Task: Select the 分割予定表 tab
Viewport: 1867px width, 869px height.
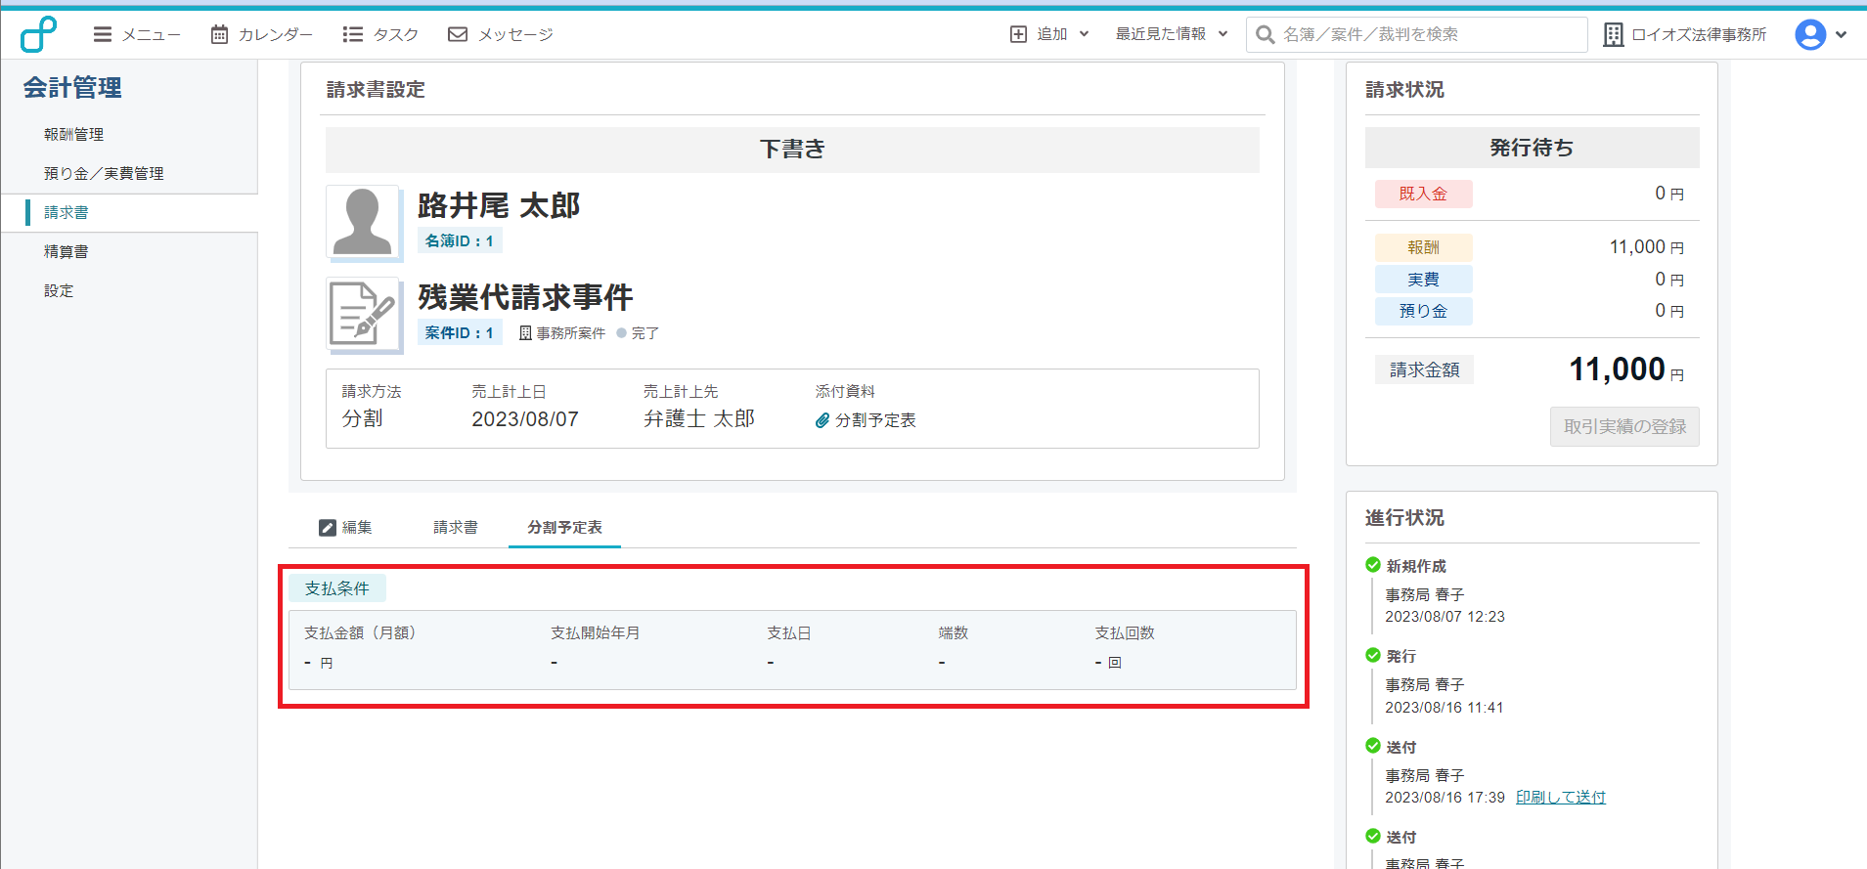Action: pyautogui.click(x=564, y=527)
